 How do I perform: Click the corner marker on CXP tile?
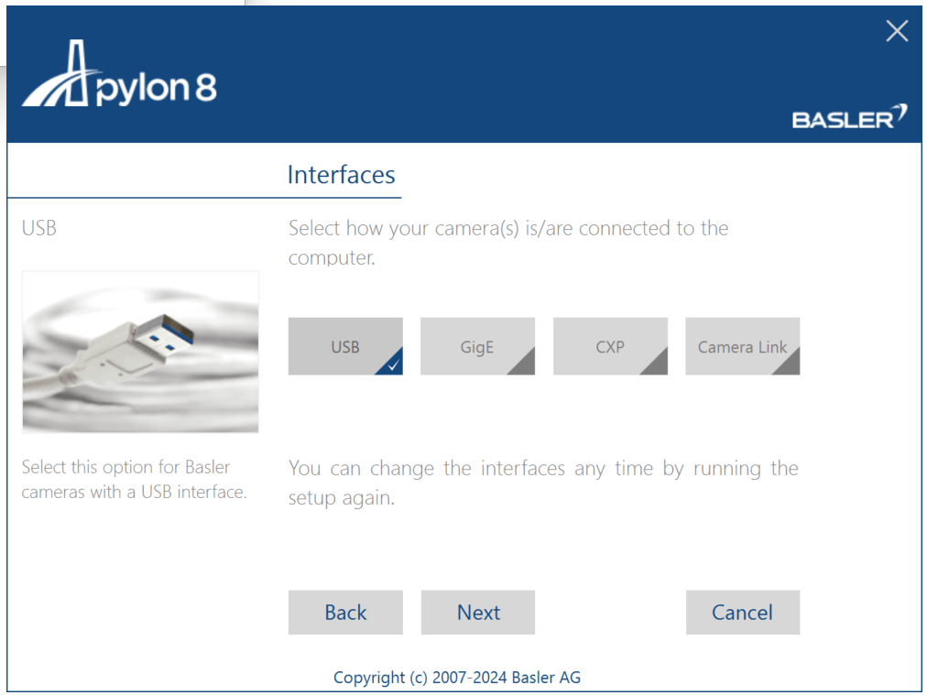tap(657, 364)
